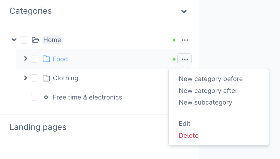
Task: Click the green status dot on Home row
Action: pyautogui.click(x=174, y=40)
